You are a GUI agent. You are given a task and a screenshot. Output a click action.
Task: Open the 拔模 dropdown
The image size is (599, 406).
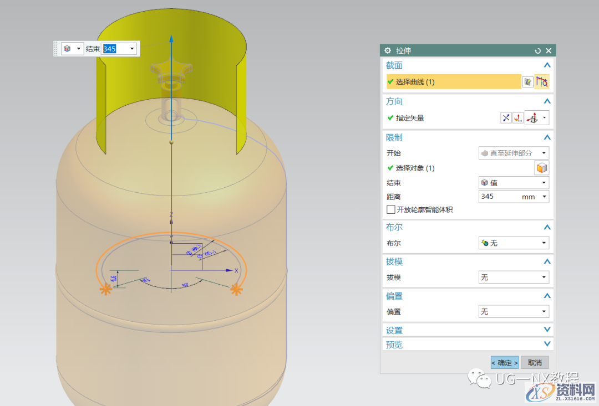pyautogui.click(x=514, y=277)
